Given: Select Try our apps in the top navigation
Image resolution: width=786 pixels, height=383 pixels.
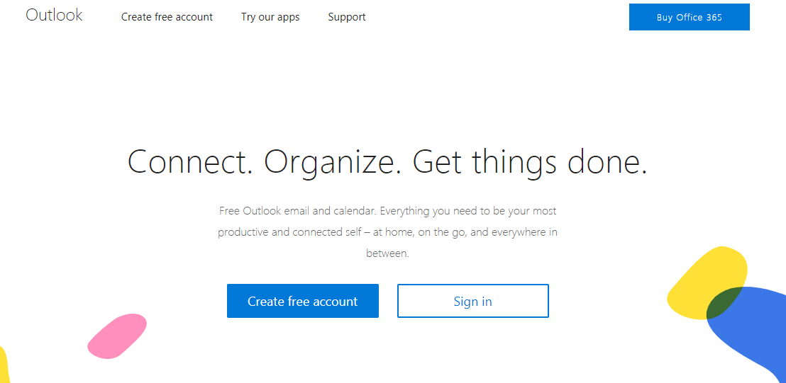Looking at the screenshot, I should (x=270, y=17).
